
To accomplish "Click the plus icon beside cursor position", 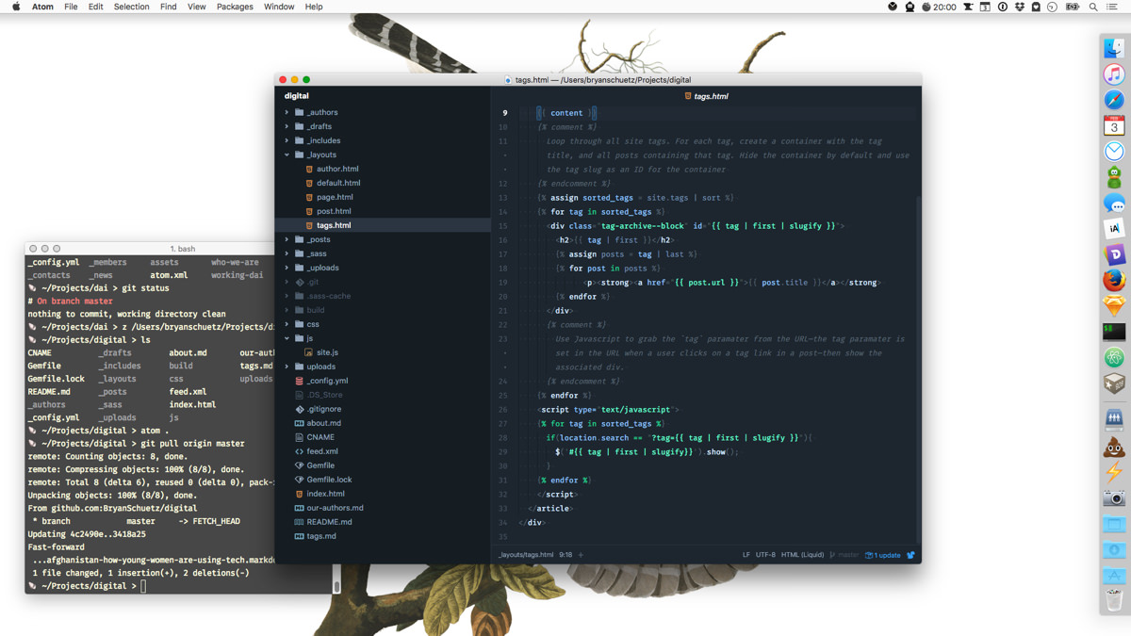I will click(x=581, y=555).
